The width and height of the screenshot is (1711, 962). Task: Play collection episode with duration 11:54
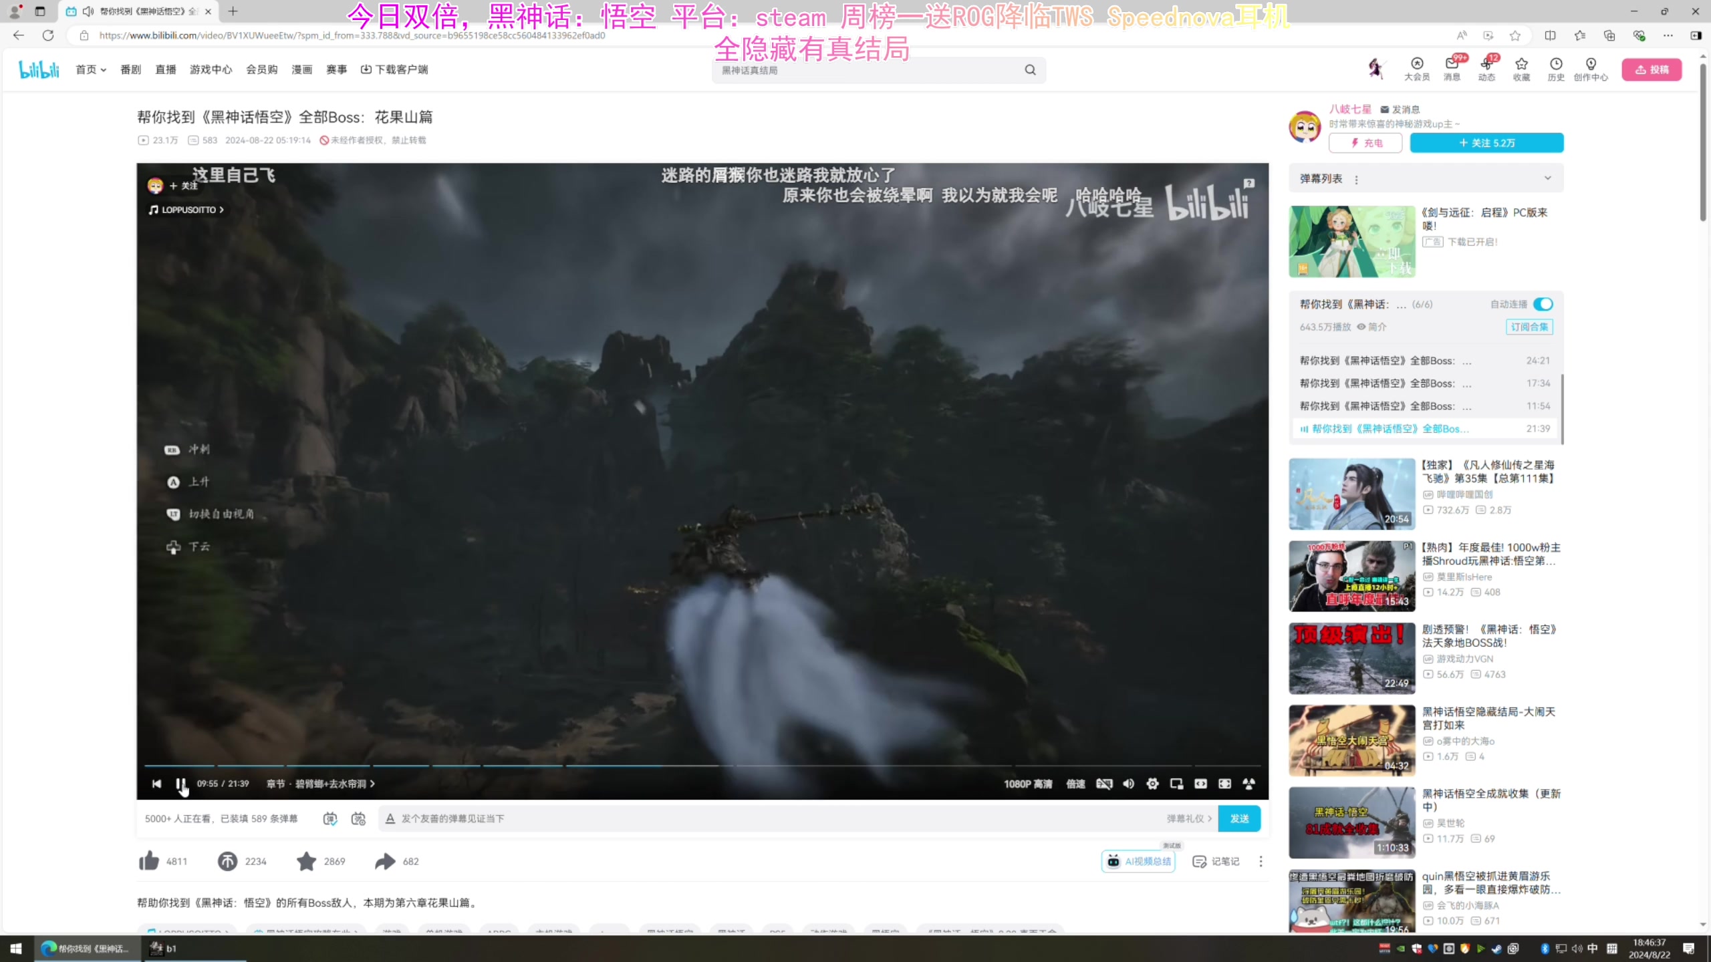[x=1425, y=406]
